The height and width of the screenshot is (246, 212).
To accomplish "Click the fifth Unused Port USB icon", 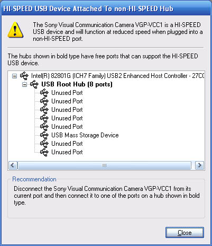I will [x=44, y=127].
